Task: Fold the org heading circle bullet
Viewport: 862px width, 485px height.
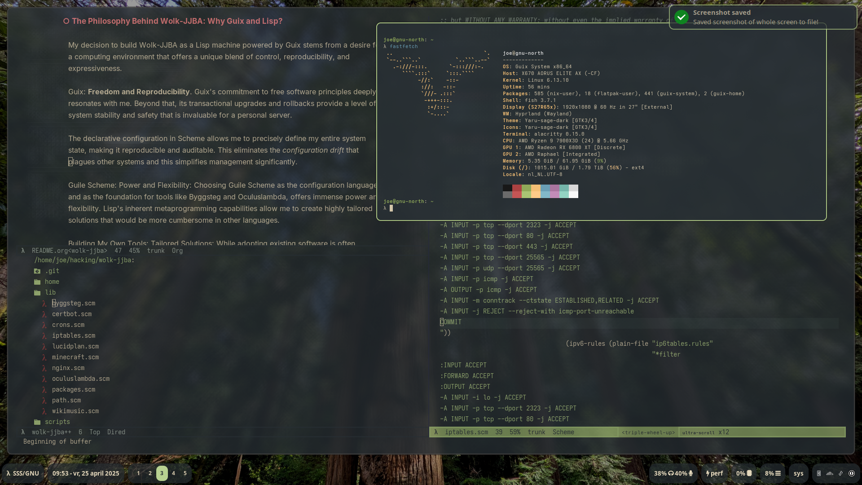Action: coord(66,21)
